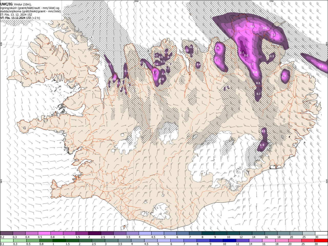Screen dimensions: 328x246
Task: Click the "30" label in upper legend
Action: 317,237
